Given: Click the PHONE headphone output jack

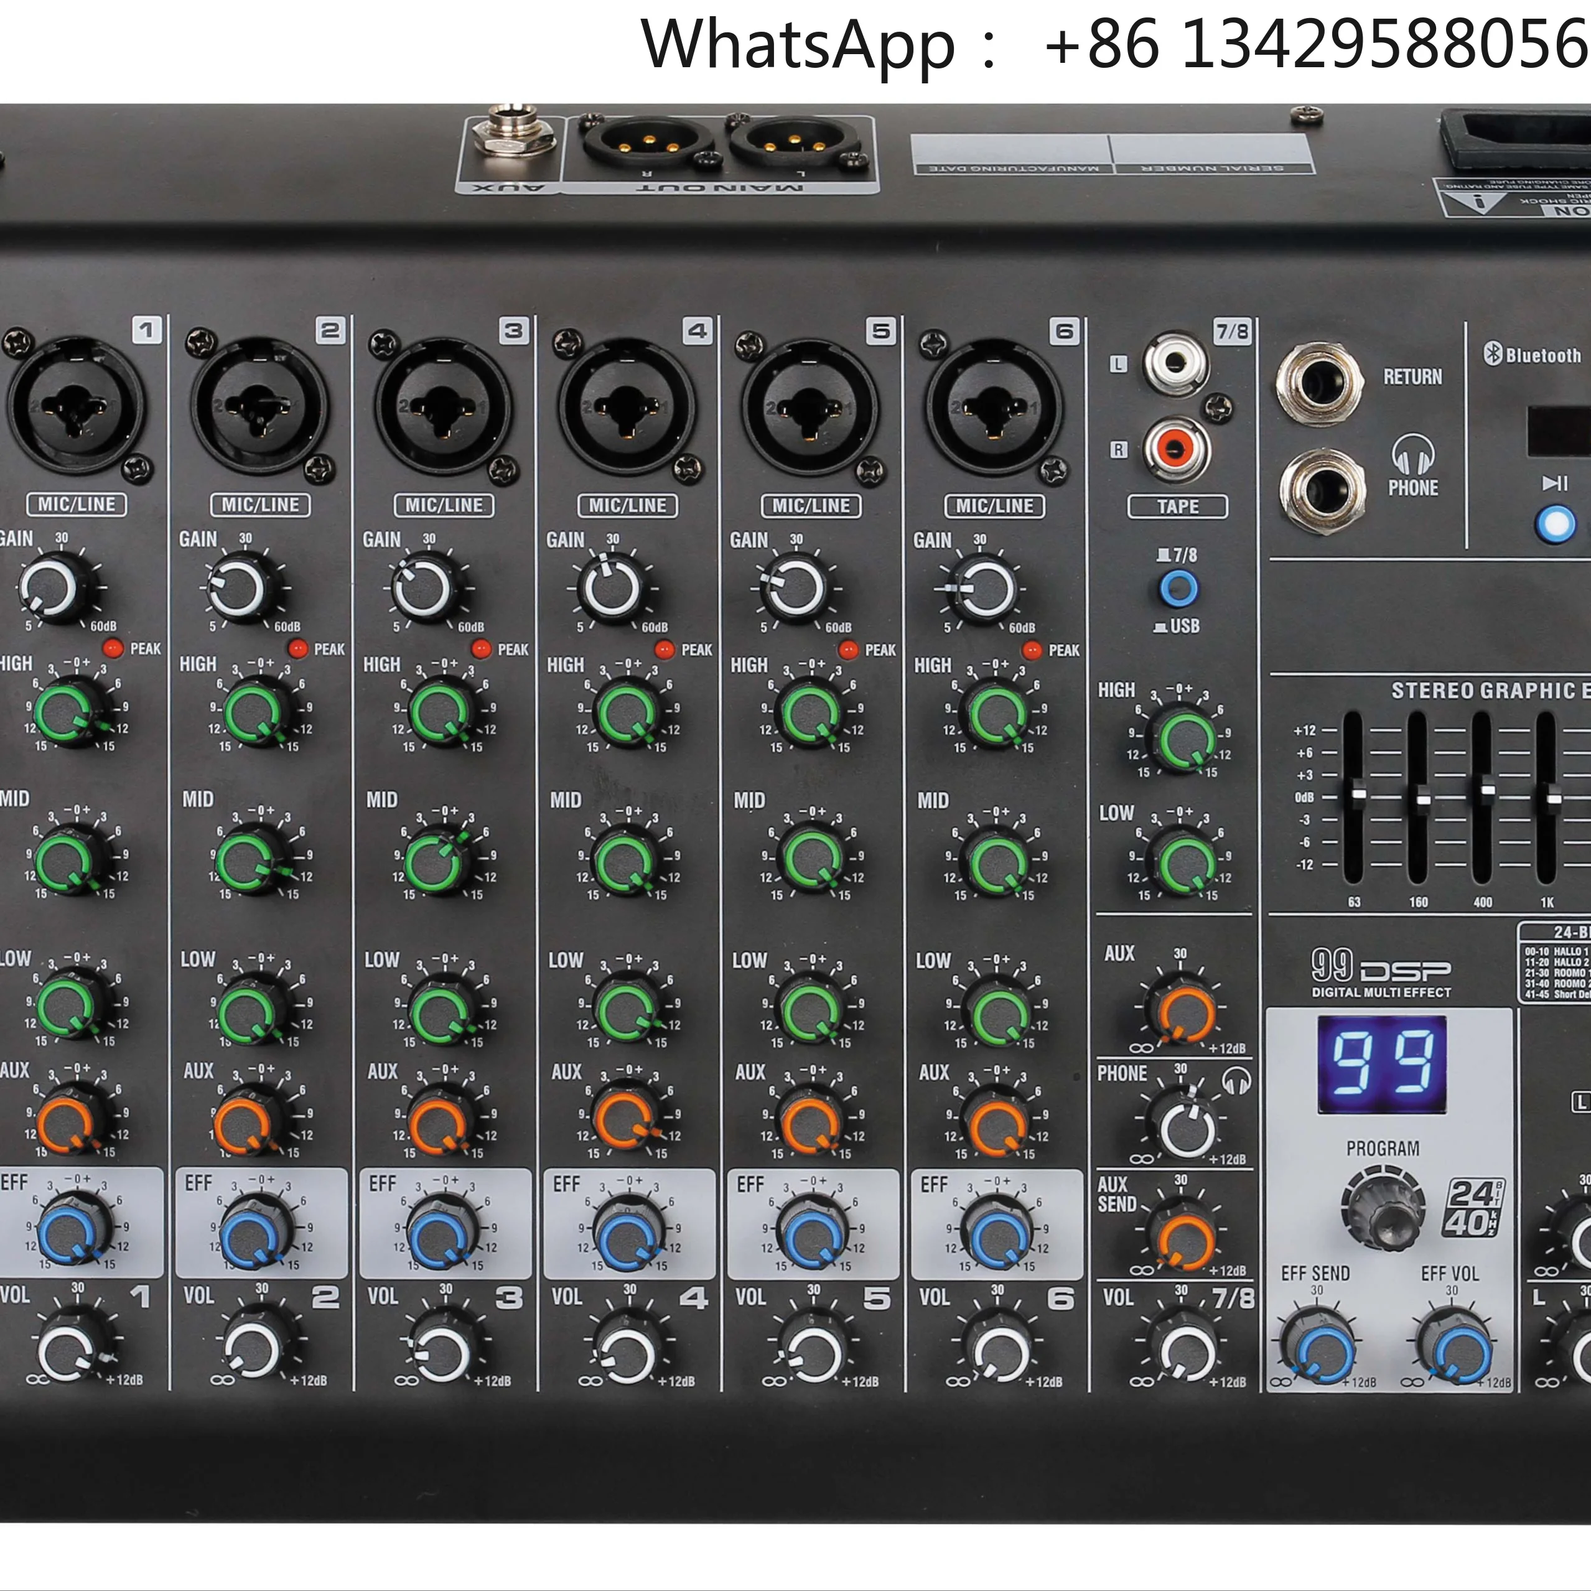Looking at the screenshot, I should [x=1323, y=491].
